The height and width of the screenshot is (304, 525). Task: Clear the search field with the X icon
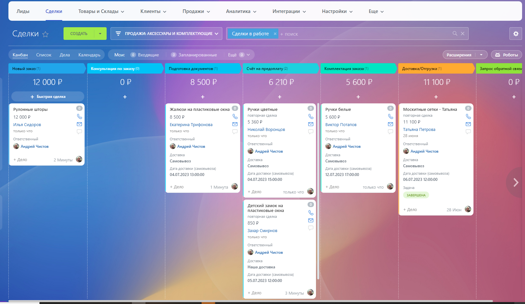(x=462, y=33)
